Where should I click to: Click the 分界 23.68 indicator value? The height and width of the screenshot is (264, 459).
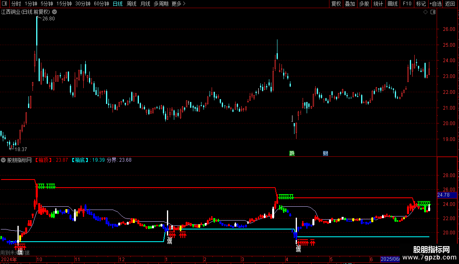click(x=119, y=160)
